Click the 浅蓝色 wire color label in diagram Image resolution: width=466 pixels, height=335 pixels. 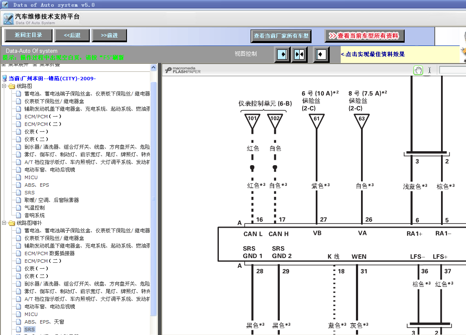[415, 186]
